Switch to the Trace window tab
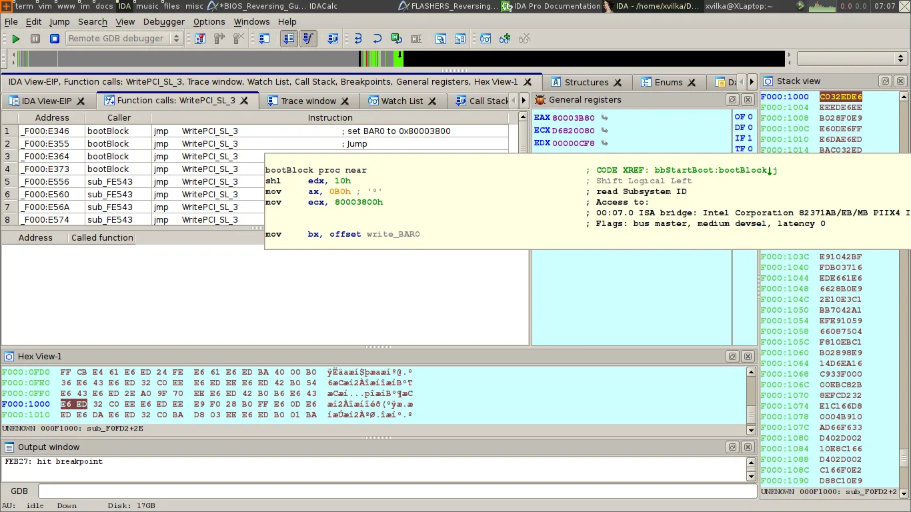Viewport: 911px width, 512px height. pos(309,101)
